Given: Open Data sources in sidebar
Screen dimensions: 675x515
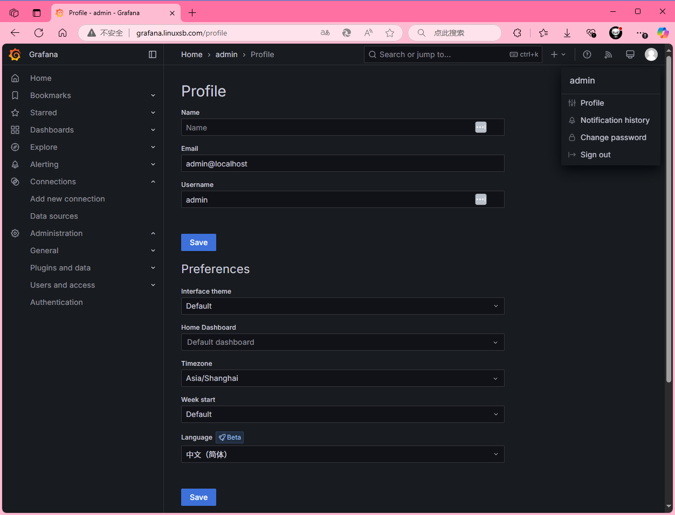Looking at the screenshot, I should pyautogui.click(x=54, y=216).
